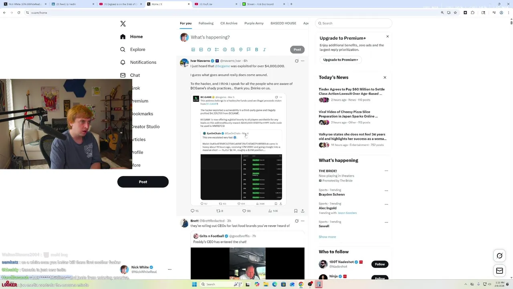Open Ivar Navarro's profile avatar
The height and width of the screenshot is (289, 513).
(184, 63)
